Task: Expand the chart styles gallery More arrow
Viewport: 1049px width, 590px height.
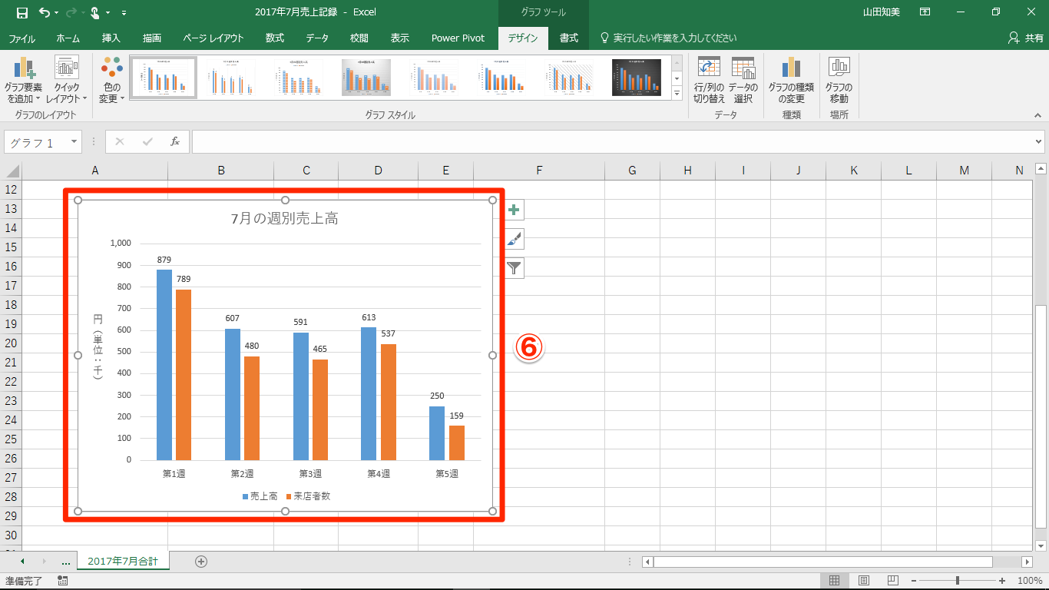Action: [x=677, y=93]
